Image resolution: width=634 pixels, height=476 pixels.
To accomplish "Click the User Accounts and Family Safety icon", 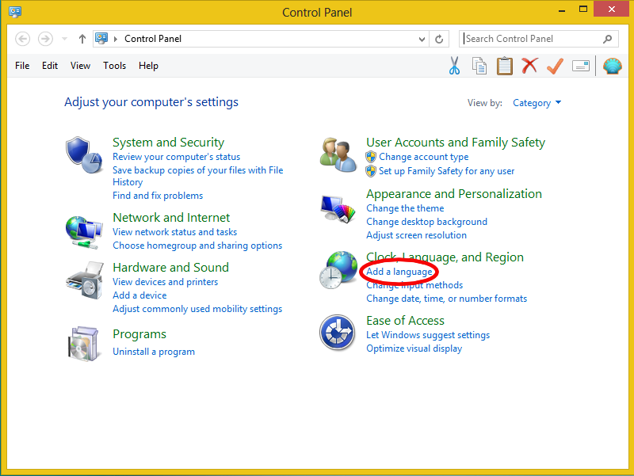I will (338, 151).
